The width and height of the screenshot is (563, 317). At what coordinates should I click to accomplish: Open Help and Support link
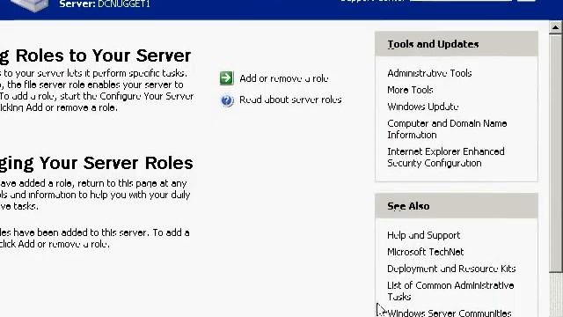coord(423,235)
